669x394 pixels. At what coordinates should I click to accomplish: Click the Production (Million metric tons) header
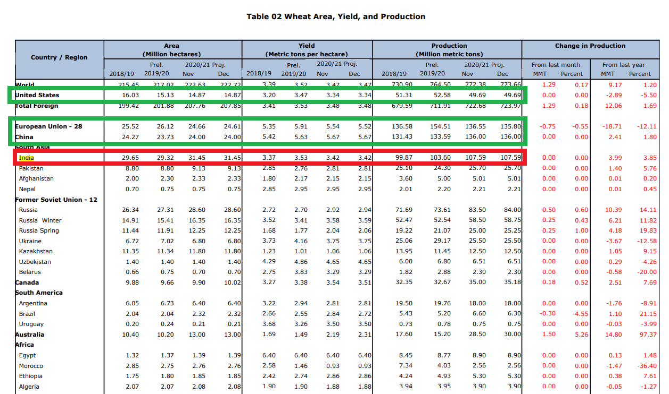coord(449,49)
